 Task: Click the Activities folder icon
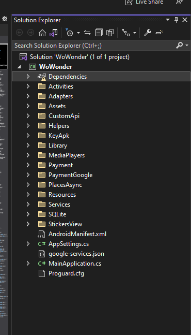coord(42,86)
